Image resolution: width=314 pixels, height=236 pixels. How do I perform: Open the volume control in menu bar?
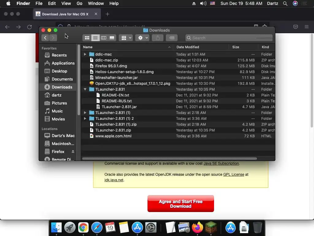(203, 3)
